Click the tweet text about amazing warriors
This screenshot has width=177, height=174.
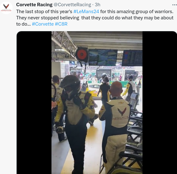tap(95, 18)
